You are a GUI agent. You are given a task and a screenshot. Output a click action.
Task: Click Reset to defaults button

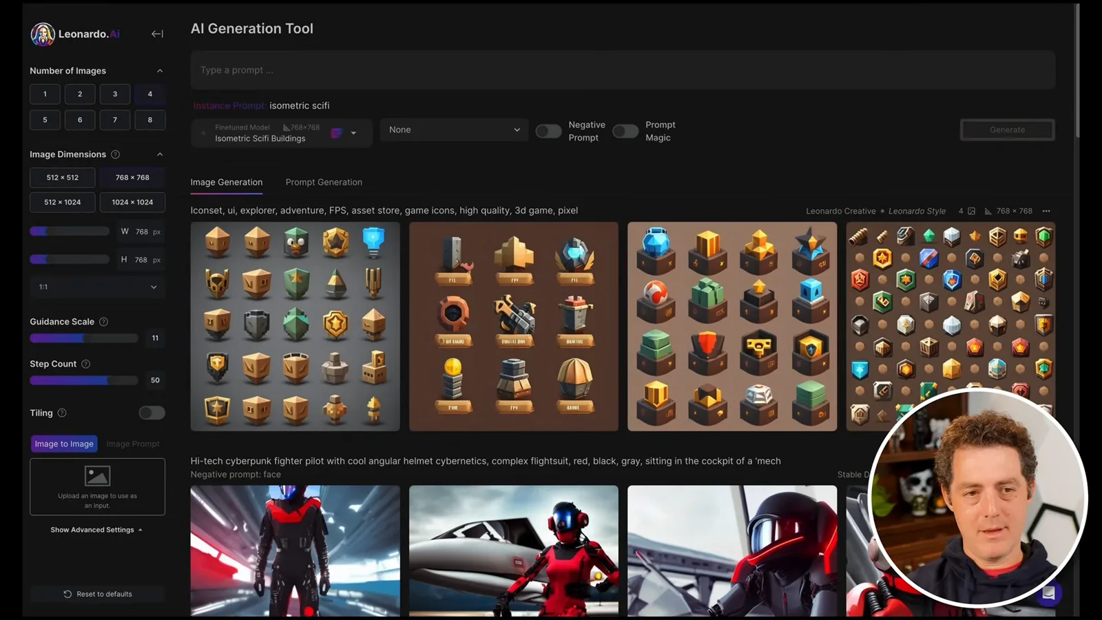point(97,594)
